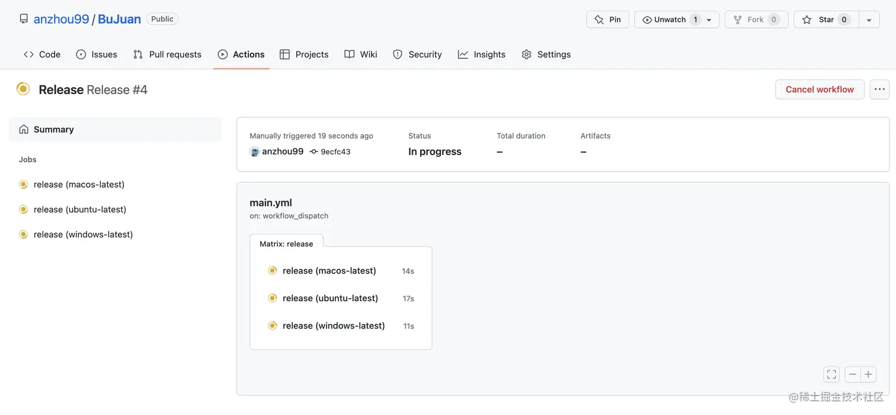Click status icon of matrix ubuntu-latest job
The height and width of the screenshot is (415, 896).
[273, 298]
